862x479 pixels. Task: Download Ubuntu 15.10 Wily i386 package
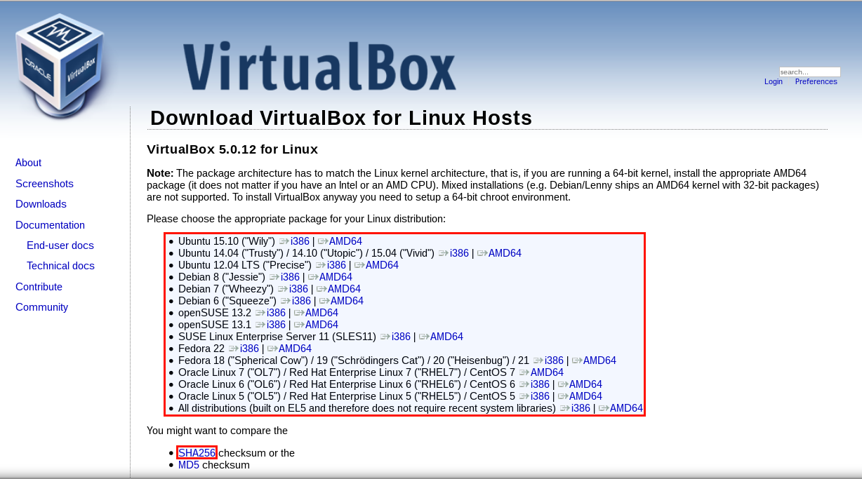300,241
